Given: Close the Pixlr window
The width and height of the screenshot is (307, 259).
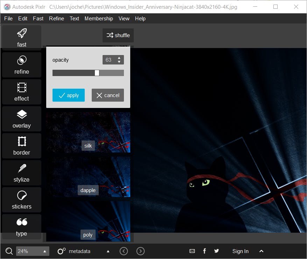Looking at the screenshot, I should 296,7.
